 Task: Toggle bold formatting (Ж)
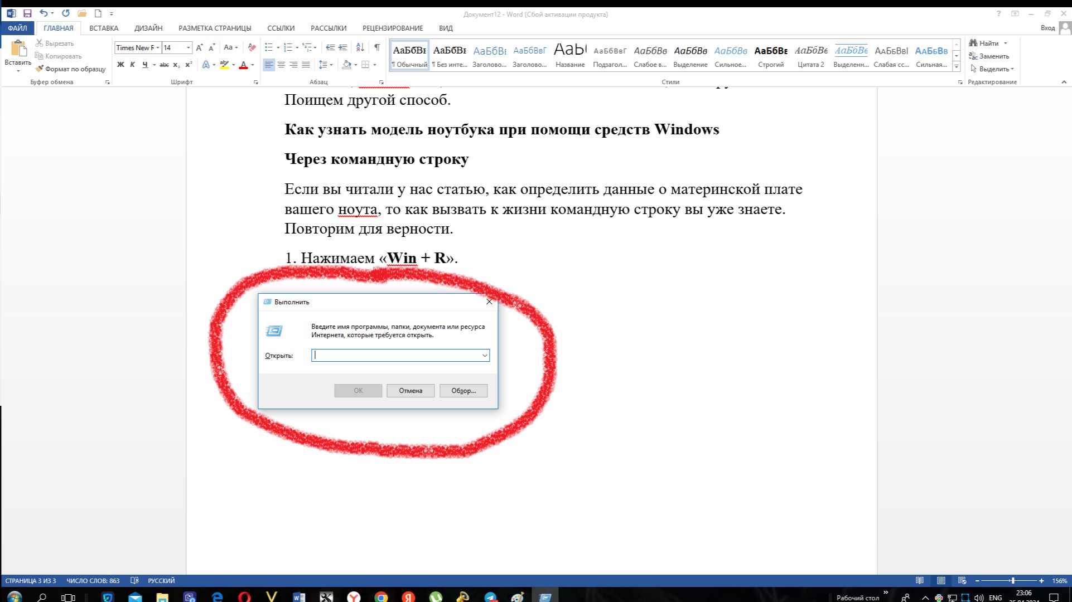coord(120,65)
